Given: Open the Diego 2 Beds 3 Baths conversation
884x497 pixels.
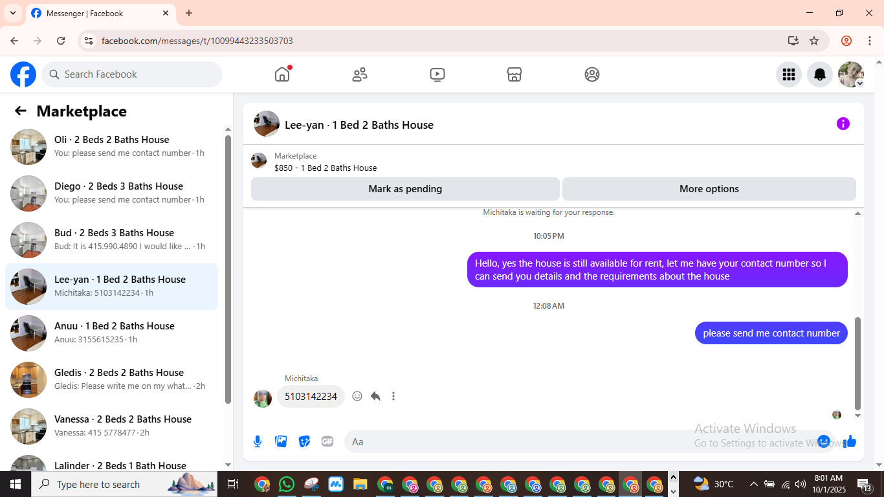Looking at the screenshot, I should [111, 193].
